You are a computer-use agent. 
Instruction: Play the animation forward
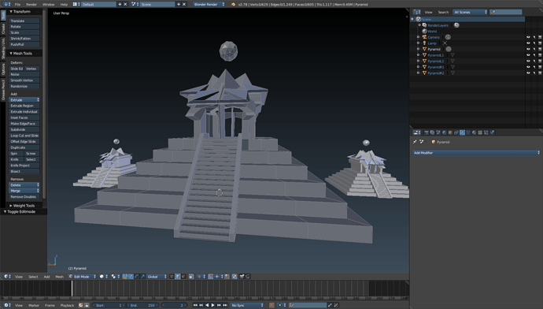pyautogui.click(x=213, y=305)
